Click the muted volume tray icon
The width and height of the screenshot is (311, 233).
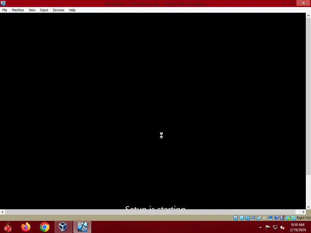282,227
